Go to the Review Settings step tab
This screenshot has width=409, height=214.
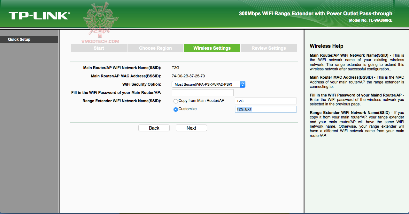tap(269, 48)
